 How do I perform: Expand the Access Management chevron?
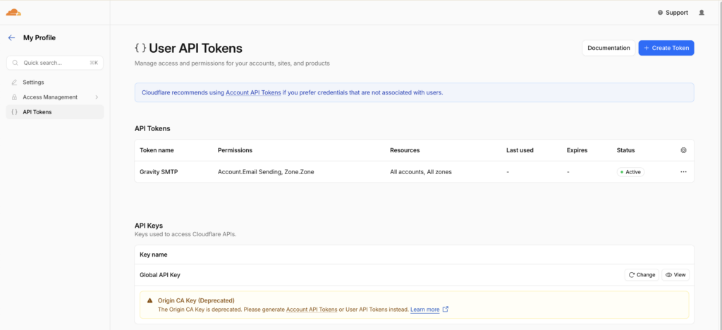[x=97, y=97]
